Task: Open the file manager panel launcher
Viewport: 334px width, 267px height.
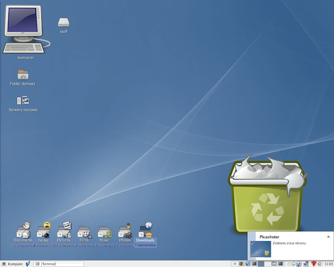Action: pos(274,264)
